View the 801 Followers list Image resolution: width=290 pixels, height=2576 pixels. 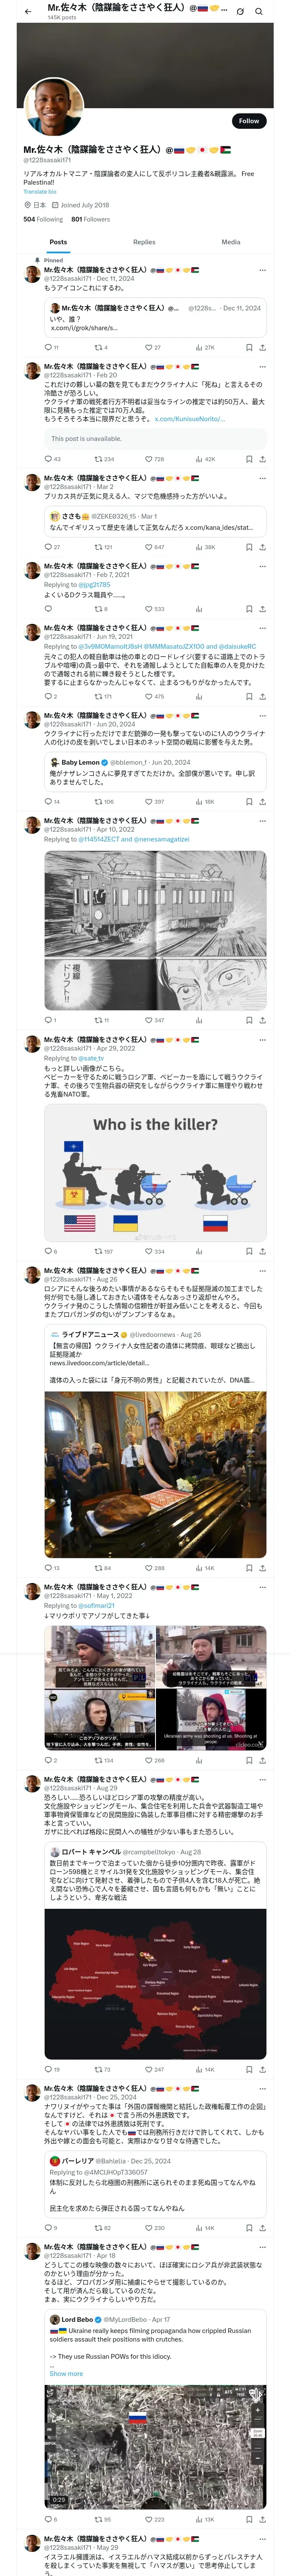(x=90, y=219)
